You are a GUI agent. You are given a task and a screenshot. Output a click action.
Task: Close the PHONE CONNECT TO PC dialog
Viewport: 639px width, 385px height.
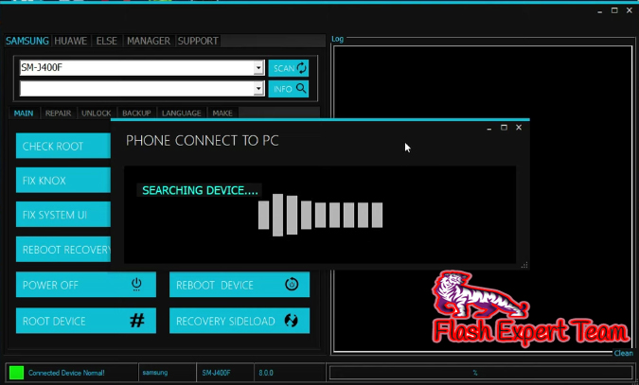pyautogui.click(x=519, y=128)
